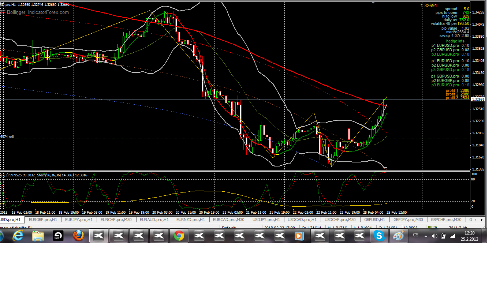Screen dimensions: 500x281
Task: Open Internet Explorer from the taskbar
Action: [x=18, y=236]
